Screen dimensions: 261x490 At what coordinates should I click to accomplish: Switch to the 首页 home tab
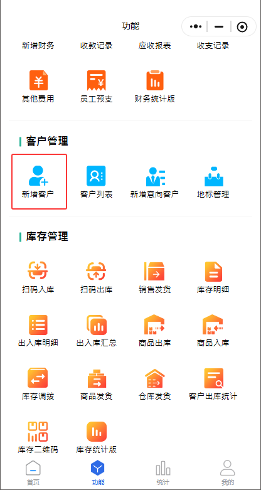(33, 473)
